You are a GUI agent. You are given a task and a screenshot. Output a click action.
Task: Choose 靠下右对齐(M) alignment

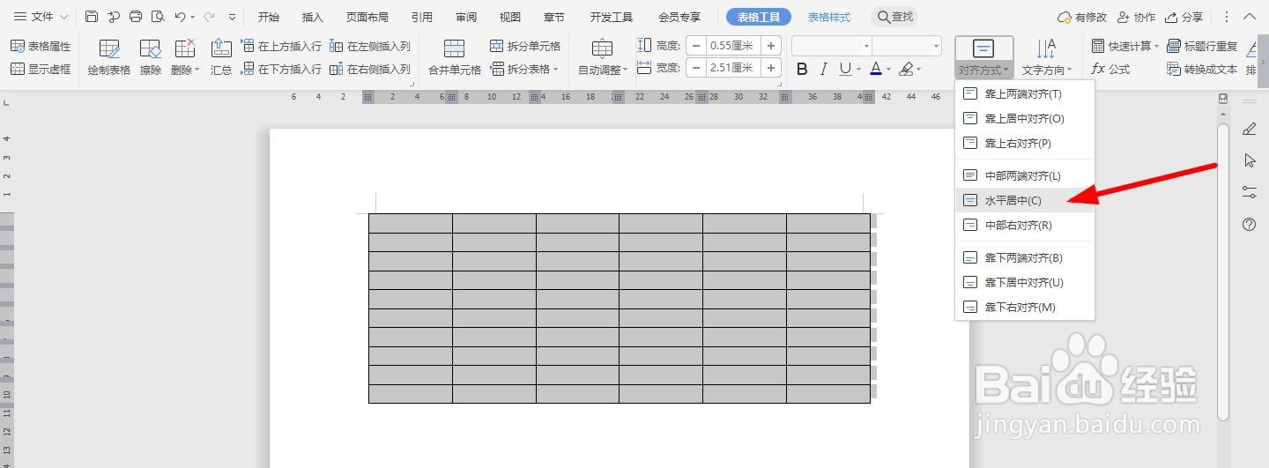coord(1025,308)
